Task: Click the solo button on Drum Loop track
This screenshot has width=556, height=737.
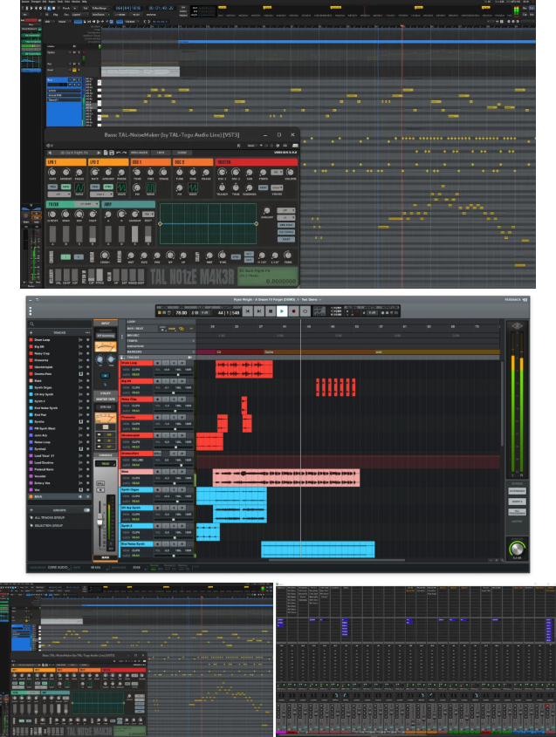Action: click(x=174, y=363)
